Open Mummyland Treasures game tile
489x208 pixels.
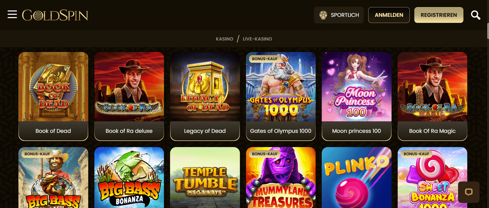pyautogui.click(x=281, y=178)
